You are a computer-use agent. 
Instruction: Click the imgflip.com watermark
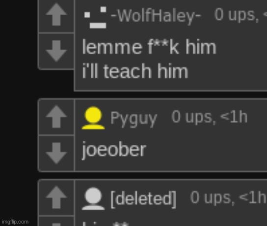click(x=15, y=222)
